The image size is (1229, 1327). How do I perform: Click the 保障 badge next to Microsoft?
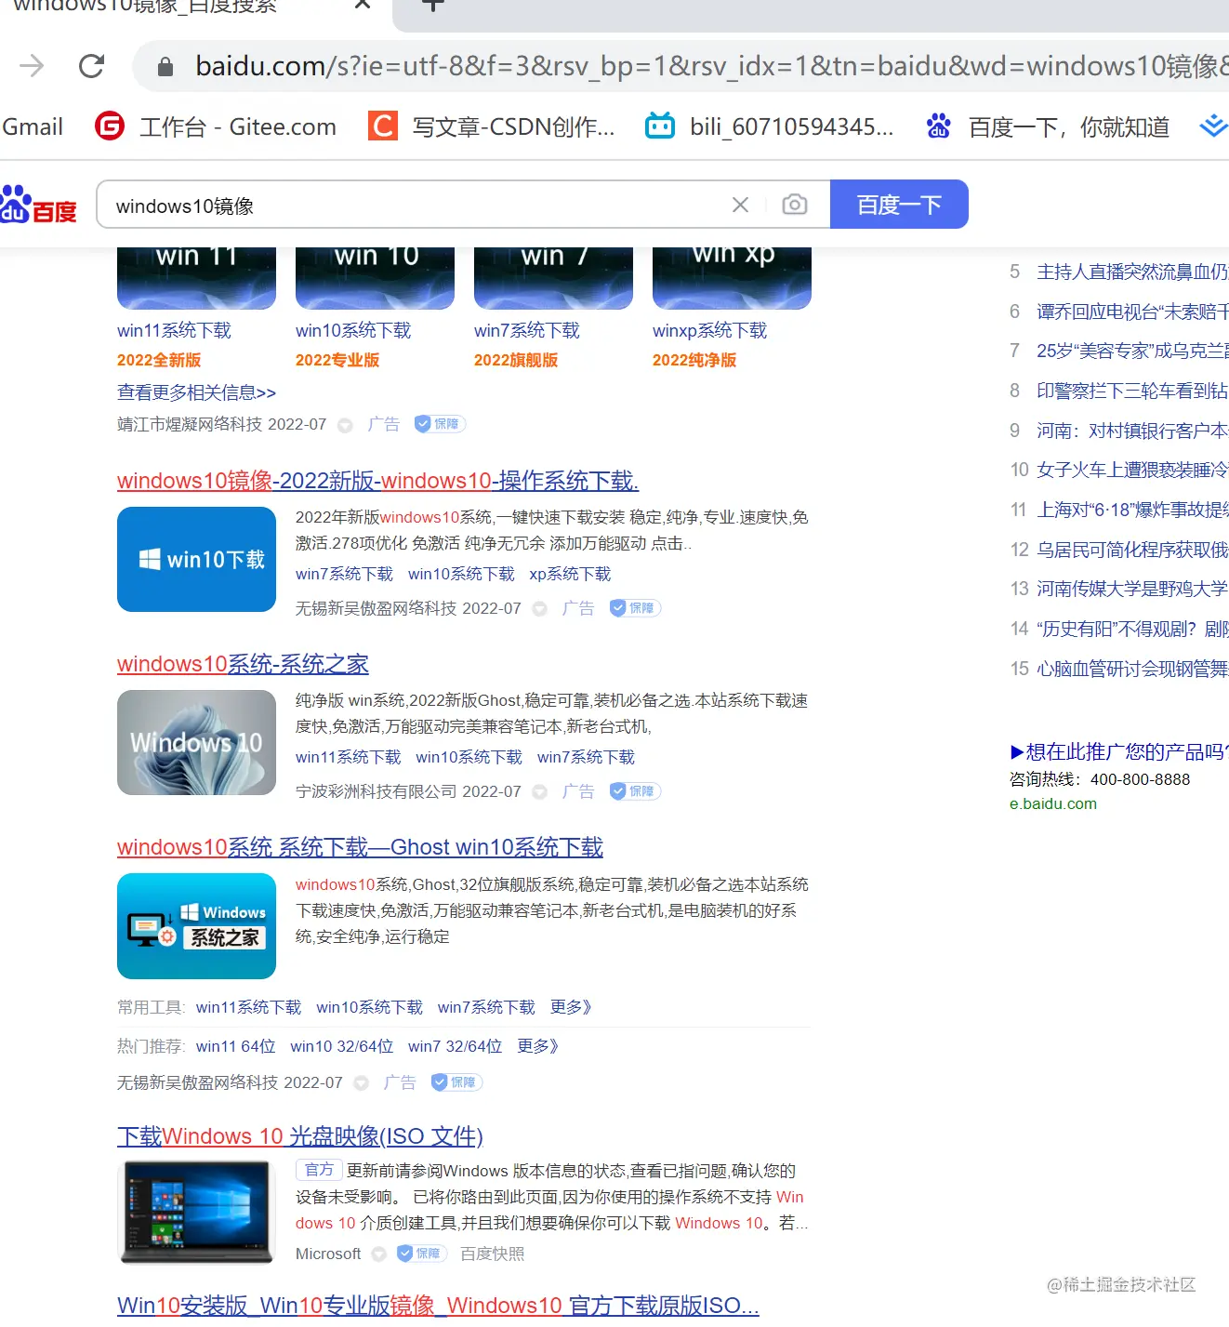click(422, 1254)
